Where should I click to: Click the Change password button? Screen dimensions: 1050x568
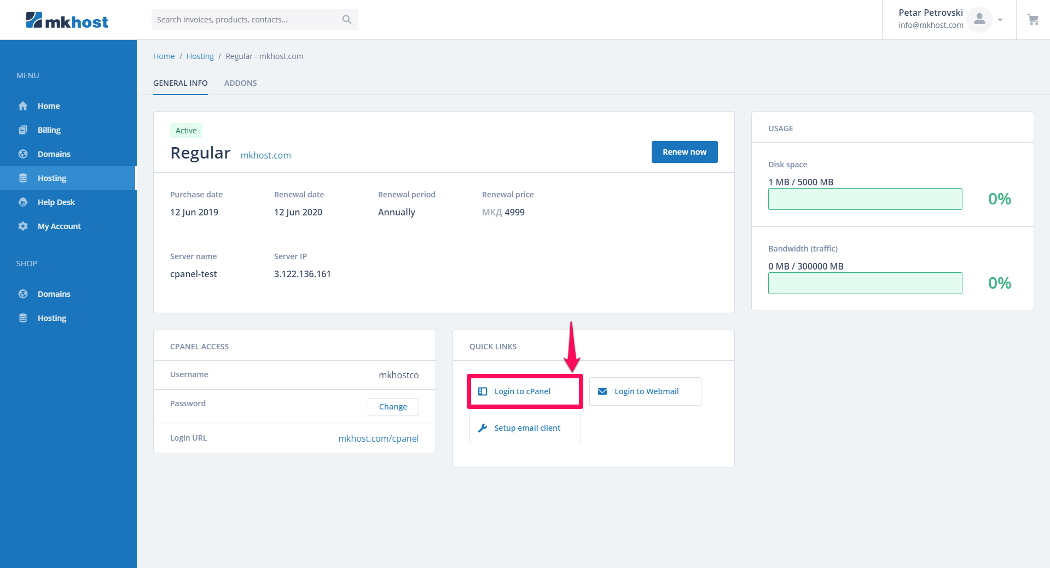(393, 407)
